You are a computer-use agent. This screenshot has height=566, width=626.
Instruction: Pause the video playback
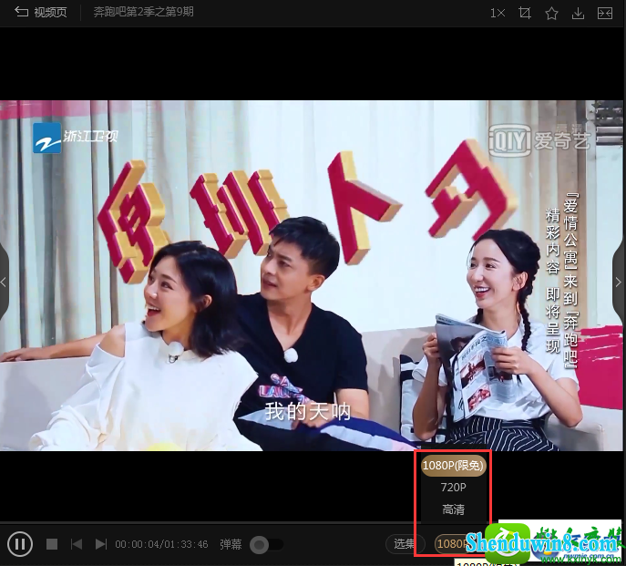tap(20, 543)
